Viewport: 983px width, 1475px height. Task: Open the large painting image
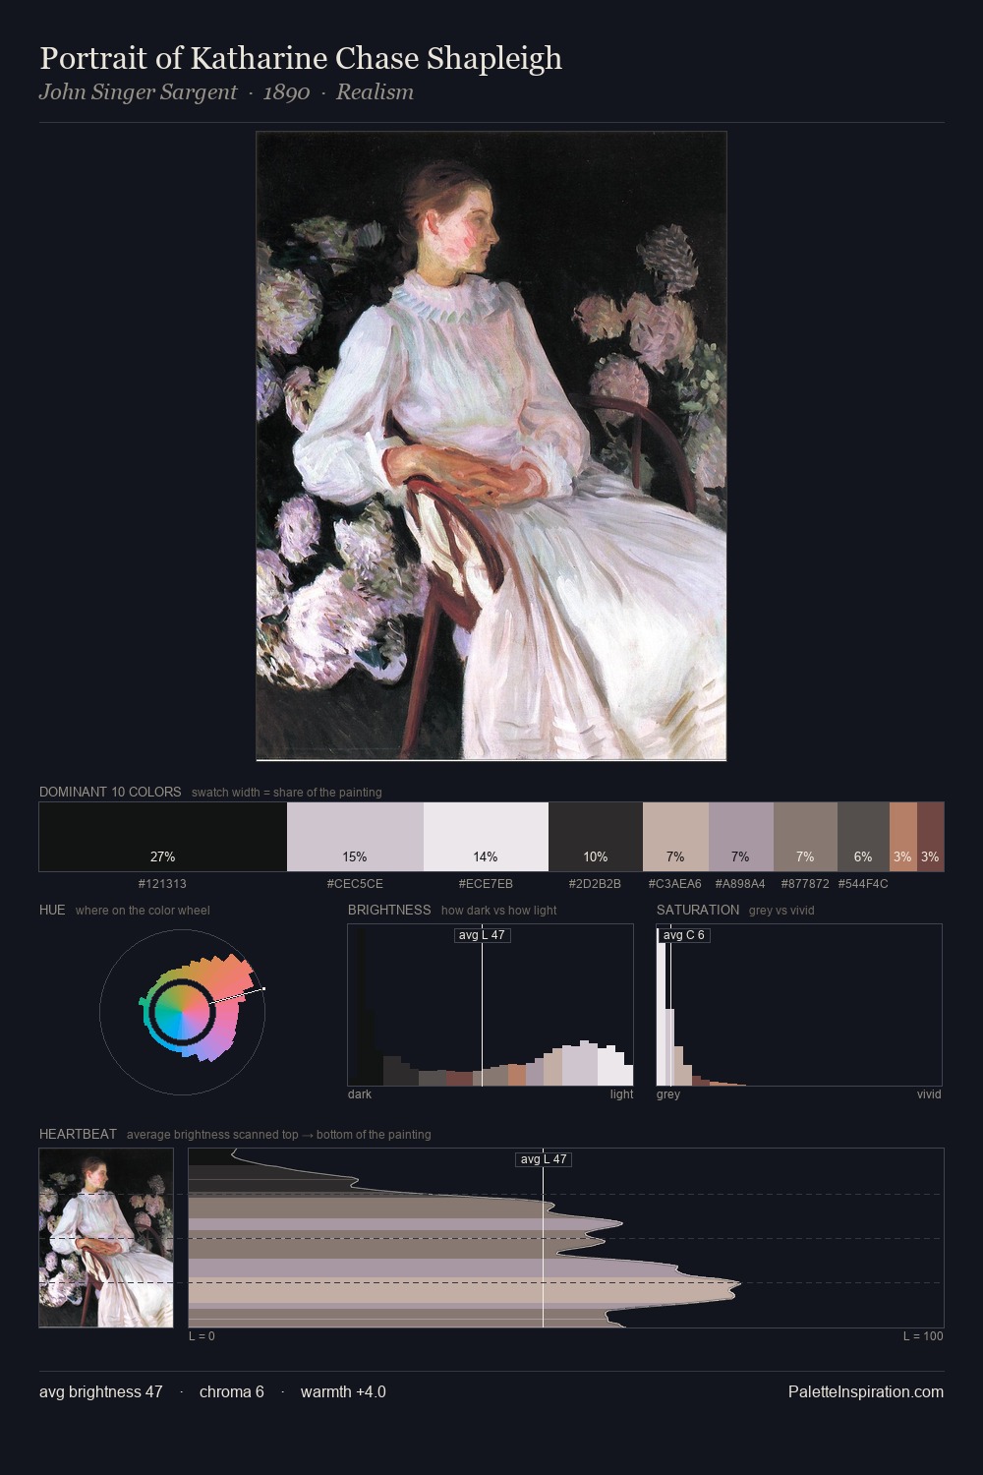491,445
